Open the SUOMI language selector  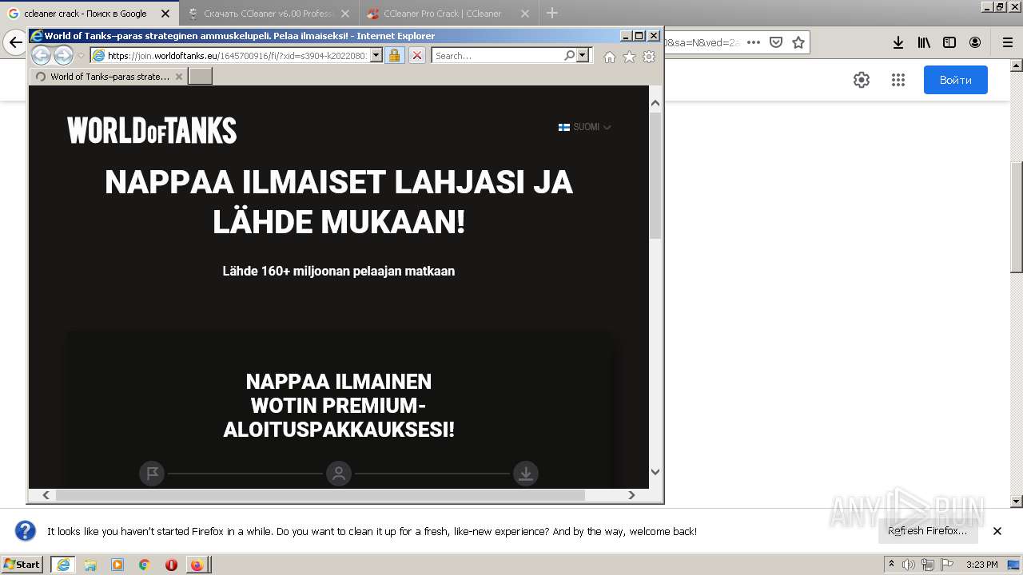click(584, 127)
